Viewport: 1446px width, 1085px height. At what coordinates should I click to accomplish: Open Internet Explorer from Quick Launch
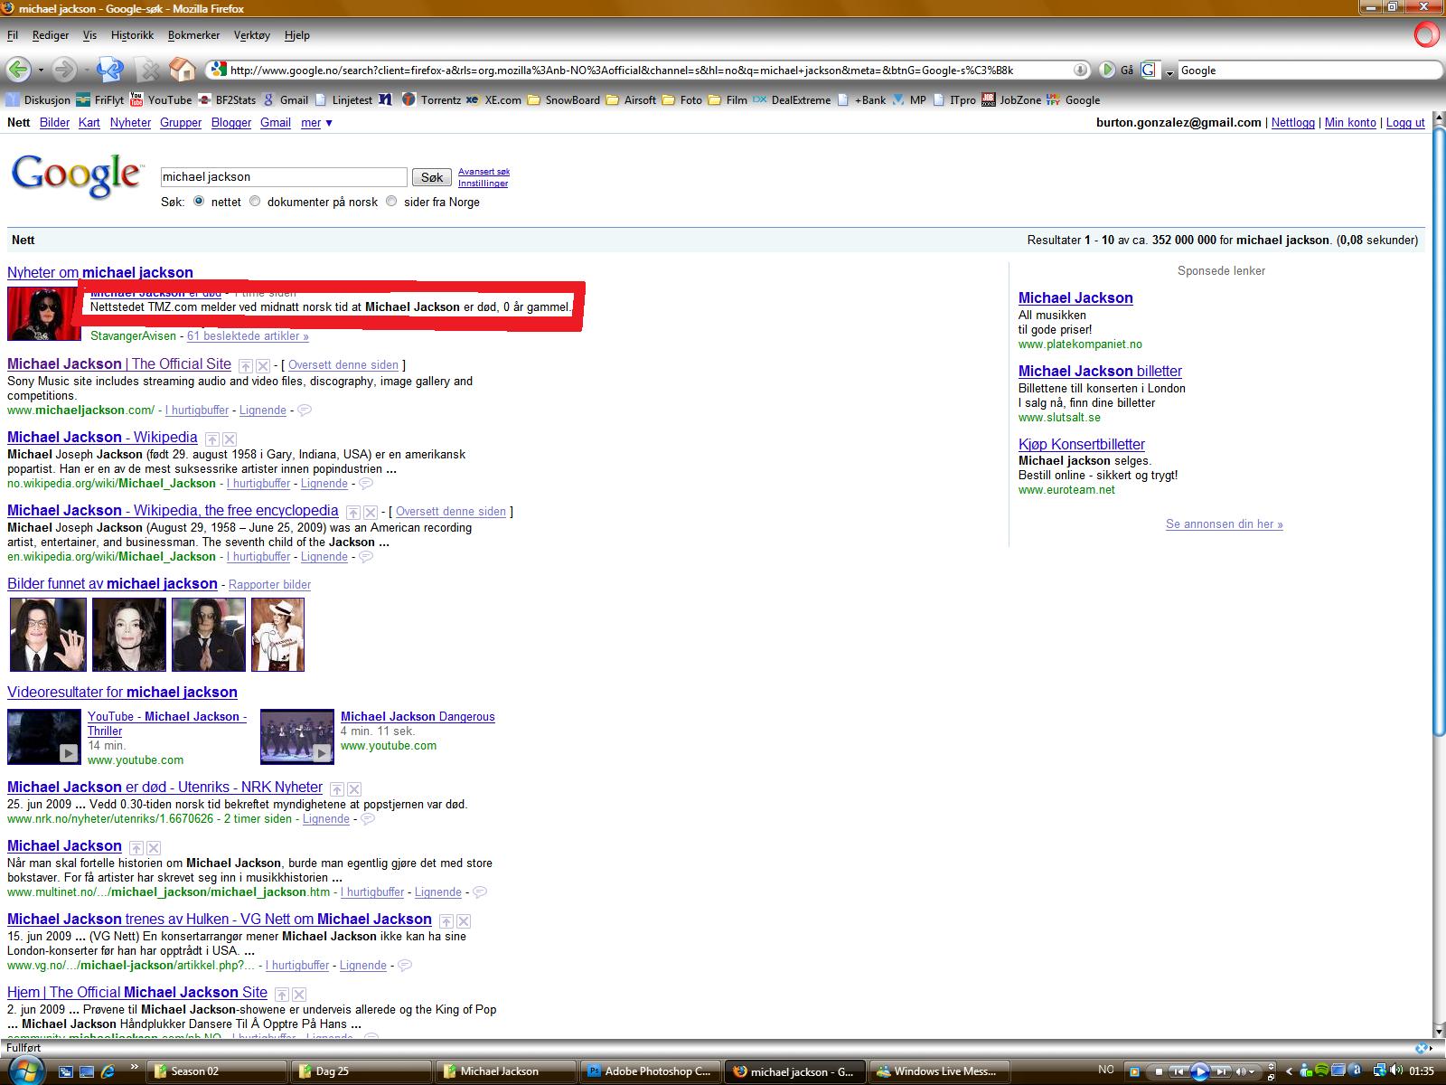coord(108,1071)
